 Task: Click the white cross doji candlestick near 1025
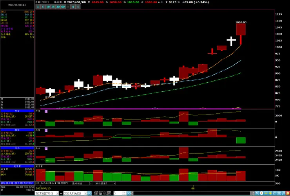click(x=231, y=41)
